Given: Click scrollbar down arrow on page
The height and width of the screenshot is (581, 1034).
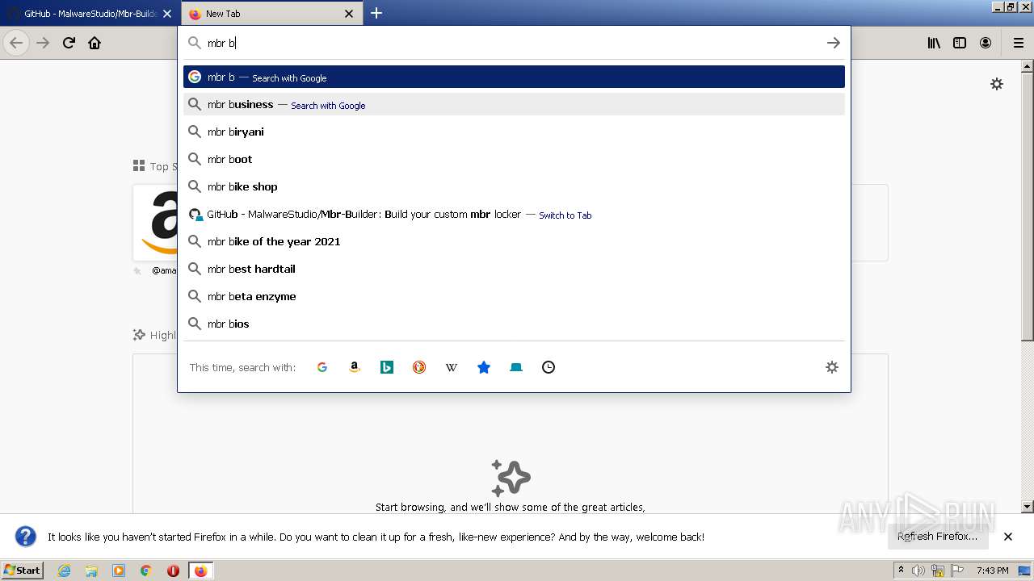Looking at the screenshot, I should click(1028, 507).
